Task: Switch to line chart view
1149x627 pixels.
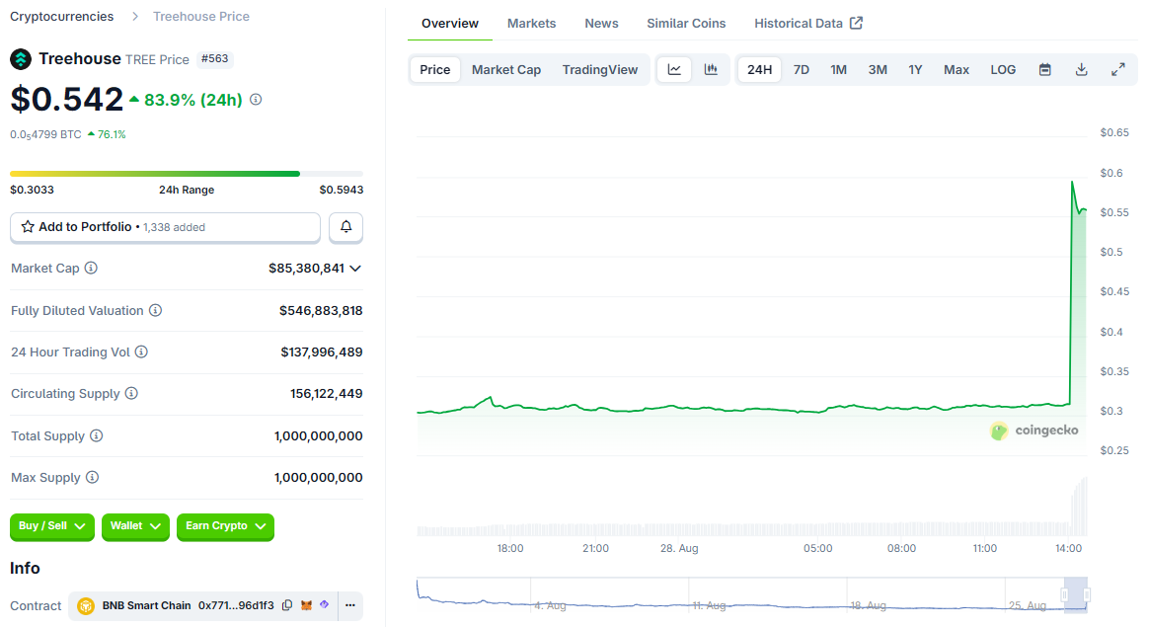Action: (674, 70)
